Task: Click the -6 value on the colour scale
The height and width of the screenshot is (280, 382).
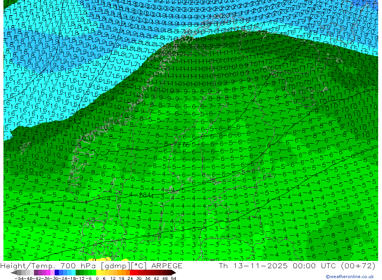Action: tap(89, 278)
